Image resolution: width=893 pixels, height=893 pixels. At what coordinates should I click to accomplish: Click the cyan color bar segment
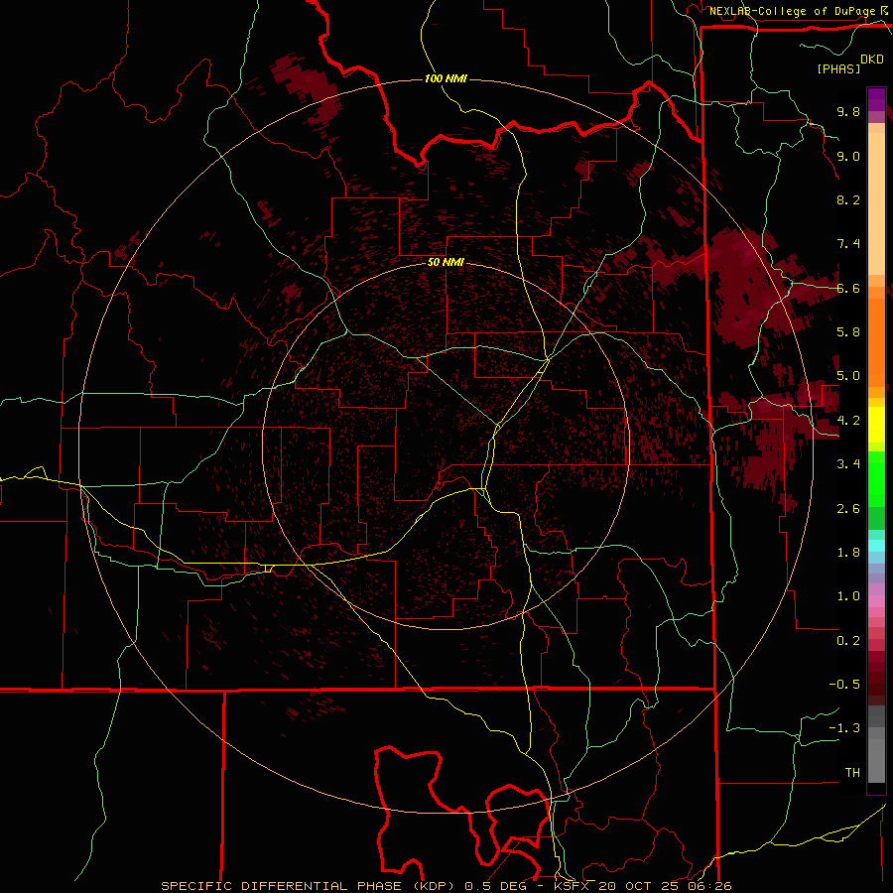(876, 546)
